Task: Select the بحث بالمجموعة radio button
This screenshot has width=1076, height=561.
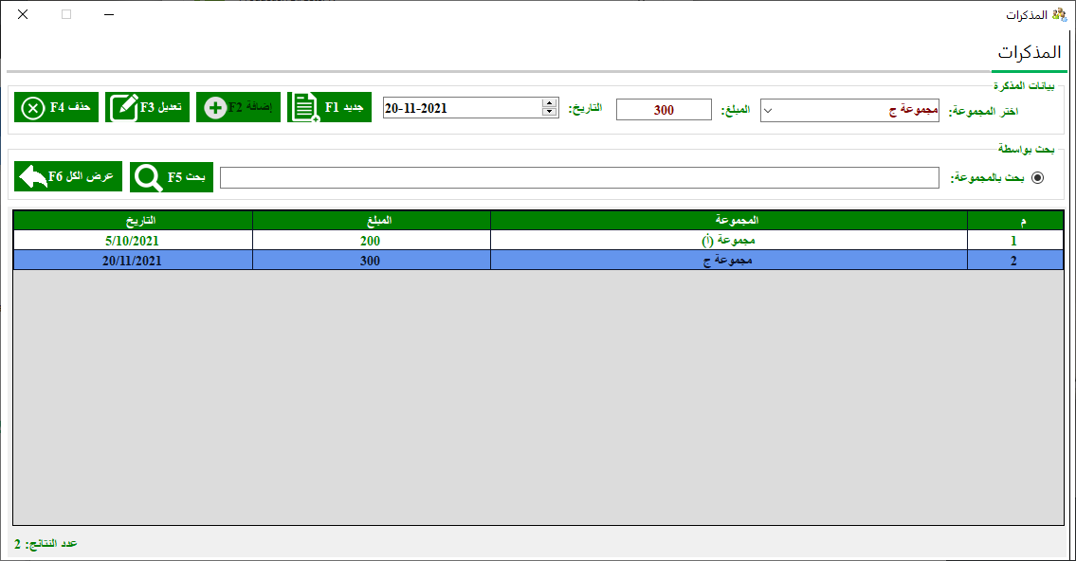Action: [1037, 177]
